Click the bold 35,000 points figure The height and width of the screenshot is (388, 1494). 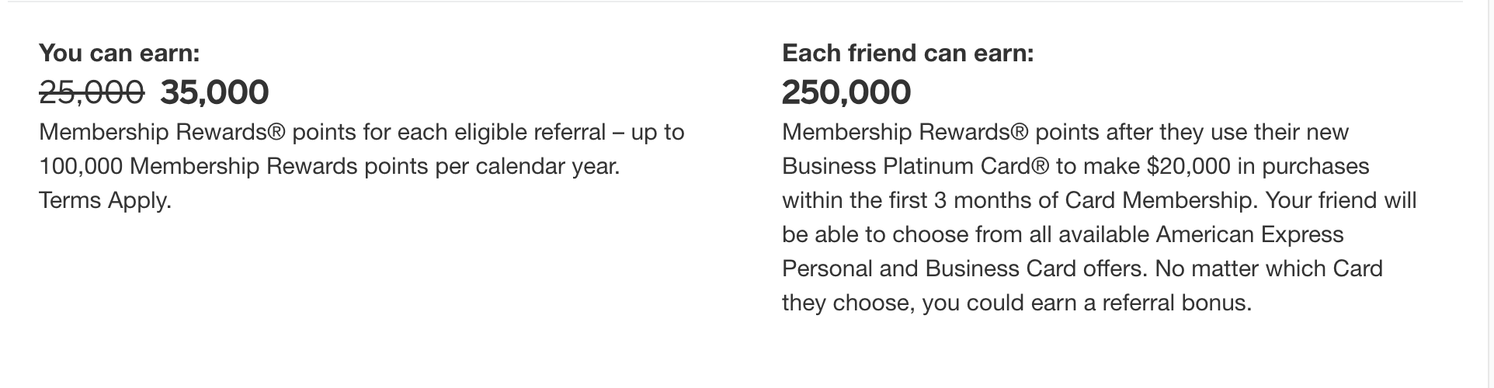click(214, 92)
